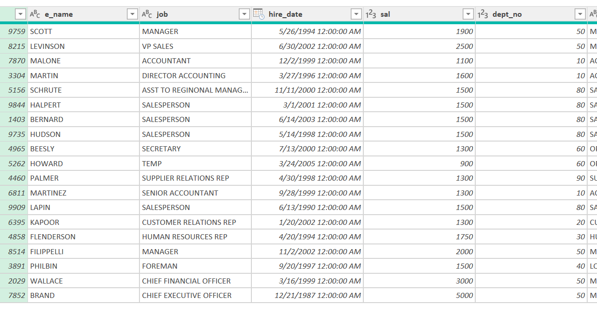Select the PALMER name cell

coord(83,178)
